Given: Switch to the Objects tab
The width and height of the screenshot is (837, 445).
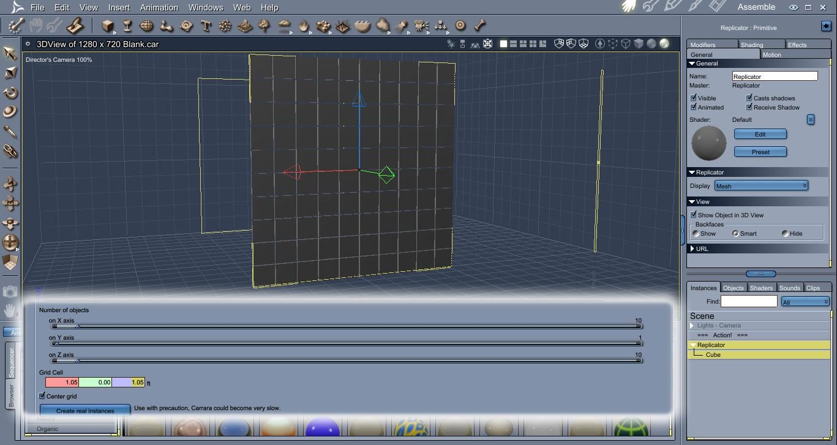Looking at the screenshot, I should [x=733, y=288].
